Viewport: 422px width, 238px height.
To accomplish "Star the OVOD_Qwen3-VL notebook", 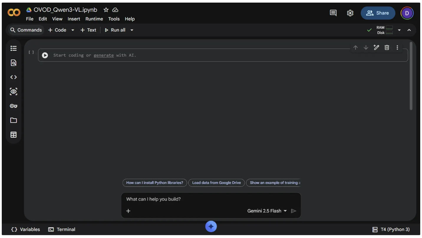I will coord(106,10).
